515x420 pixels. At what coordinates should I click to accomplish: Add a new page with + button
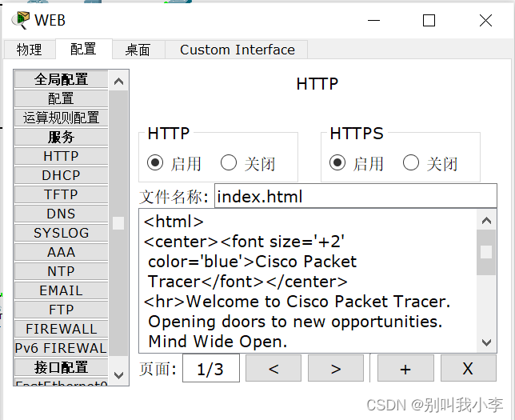coord(405,368)
